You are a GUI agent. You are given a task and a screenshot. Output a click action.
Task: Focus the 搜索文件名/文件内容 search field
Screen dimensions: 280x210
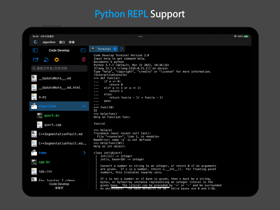(x=59, y=68)
